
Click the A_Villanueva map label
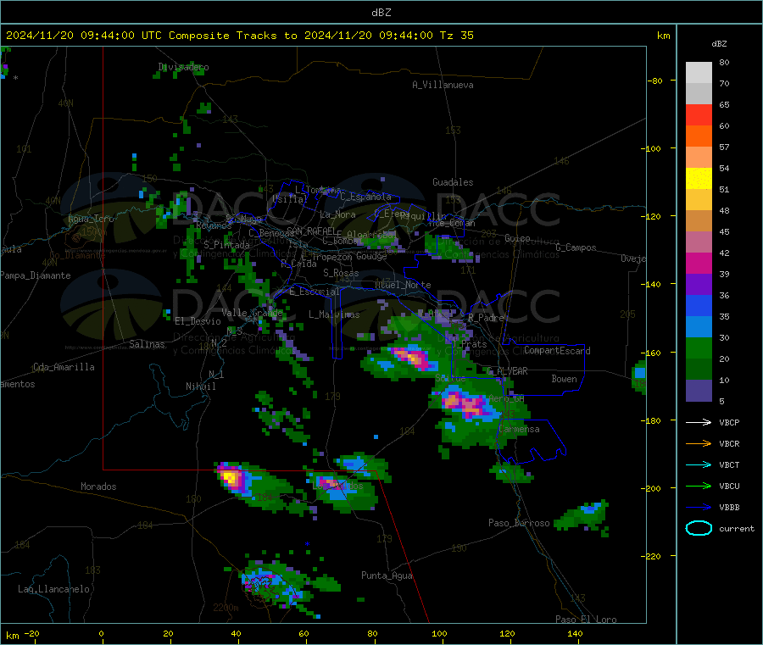pos(443,85)
